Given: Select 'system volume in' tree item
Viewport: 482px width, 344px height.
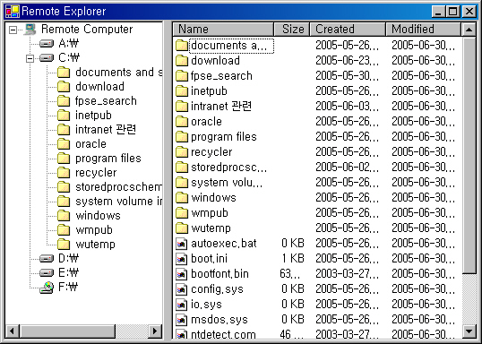Looking at the screenshot, I should (118, 202).
